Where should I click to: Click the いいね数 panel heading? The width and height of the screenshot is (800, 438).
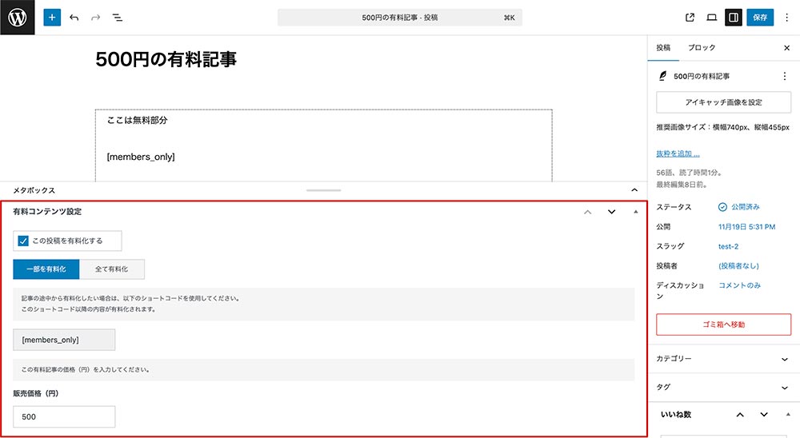click(676, 415)
